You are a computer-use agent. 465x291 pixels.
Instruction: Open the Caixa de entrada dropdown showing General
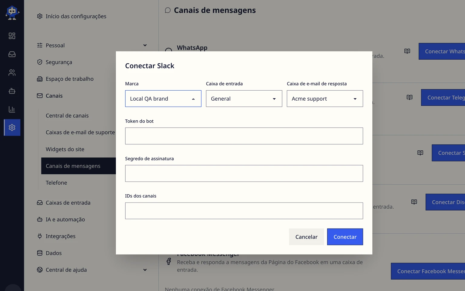tap(244, 99)
